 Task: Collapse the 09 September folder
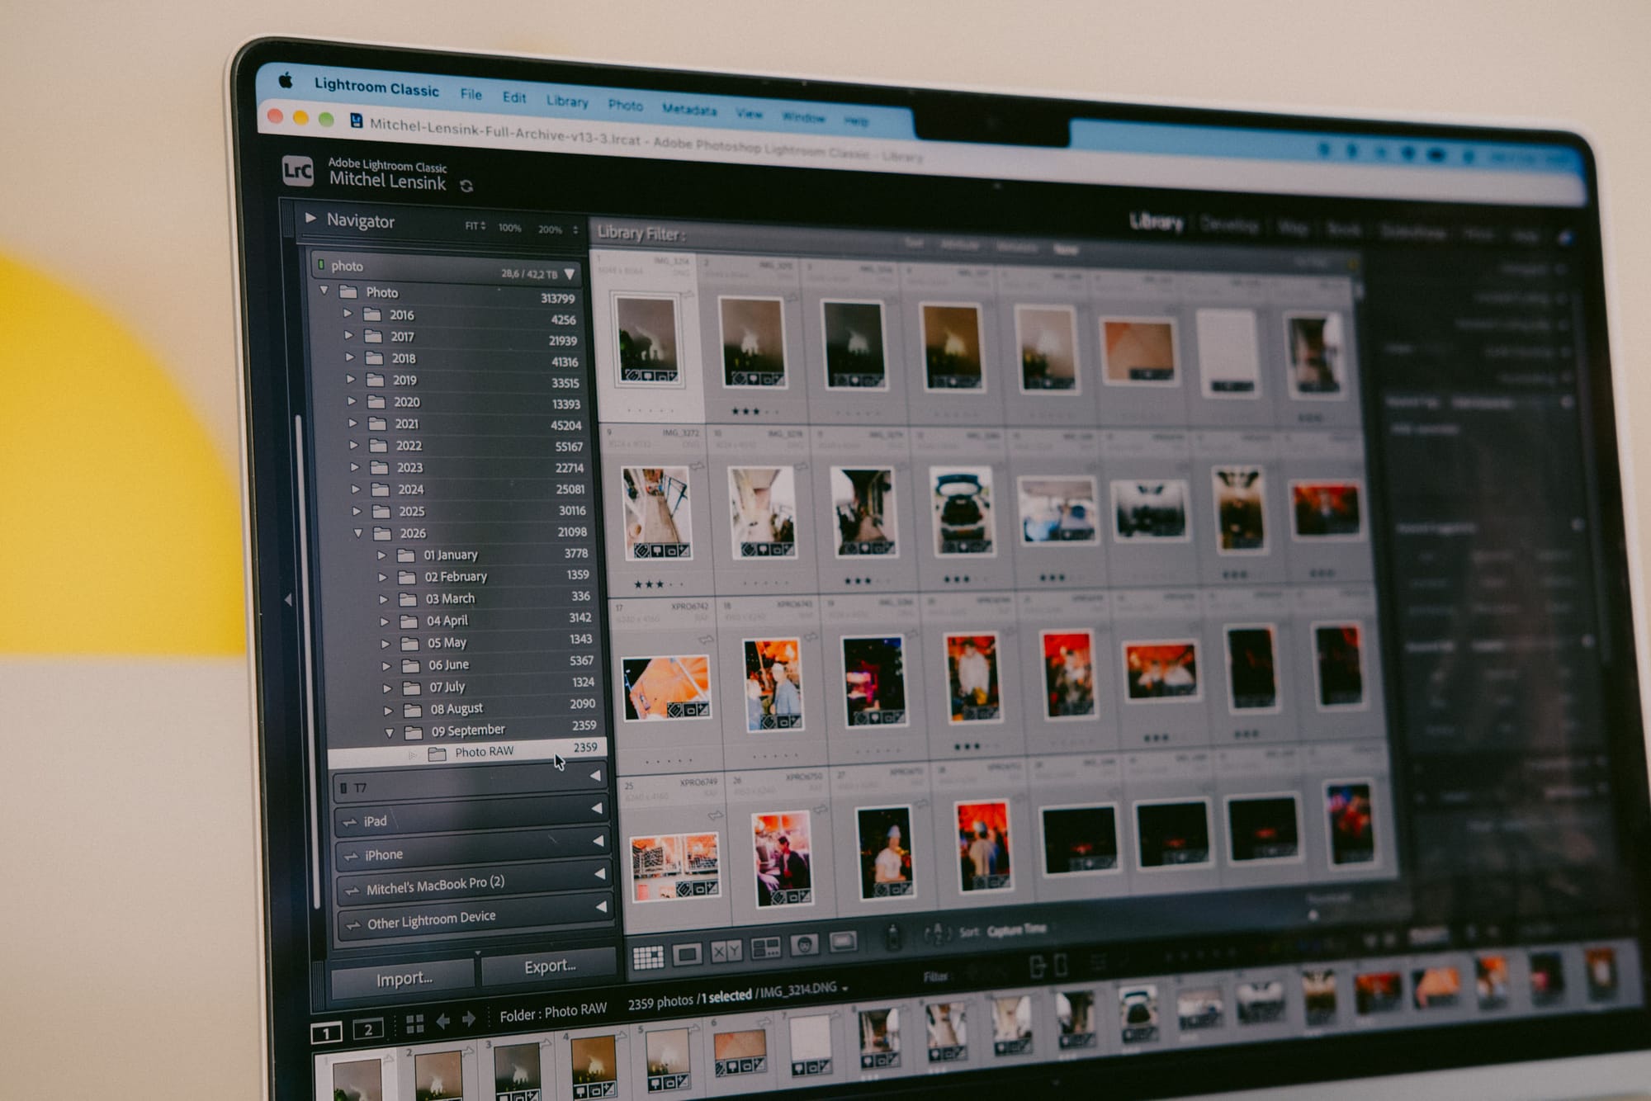[390, 732]
